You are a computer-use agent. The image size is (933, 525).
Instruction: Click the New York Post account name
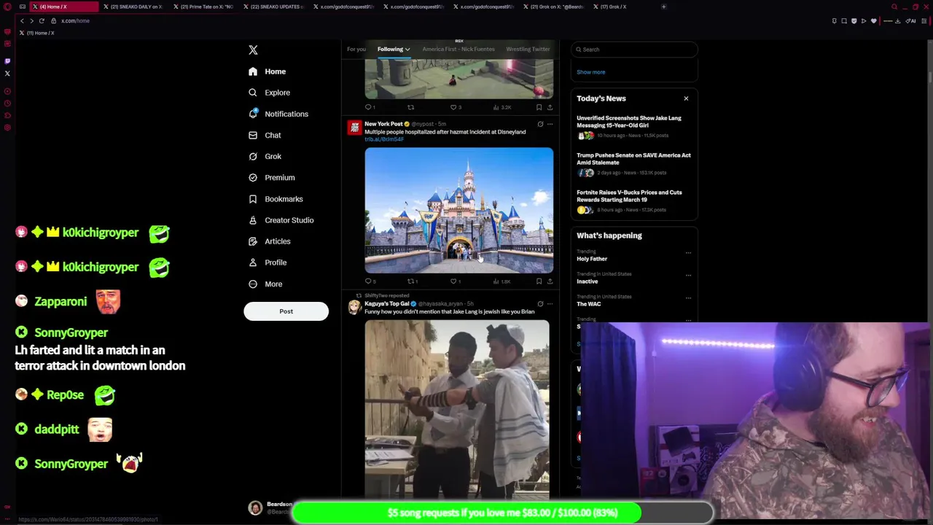(x=383, y=124)
